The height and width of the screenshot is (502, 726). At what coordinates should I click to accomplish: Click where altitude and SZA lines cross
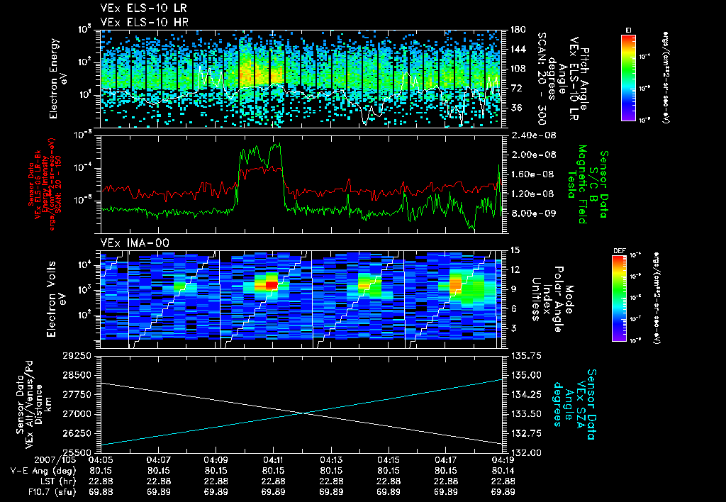[x=302, y=413]
